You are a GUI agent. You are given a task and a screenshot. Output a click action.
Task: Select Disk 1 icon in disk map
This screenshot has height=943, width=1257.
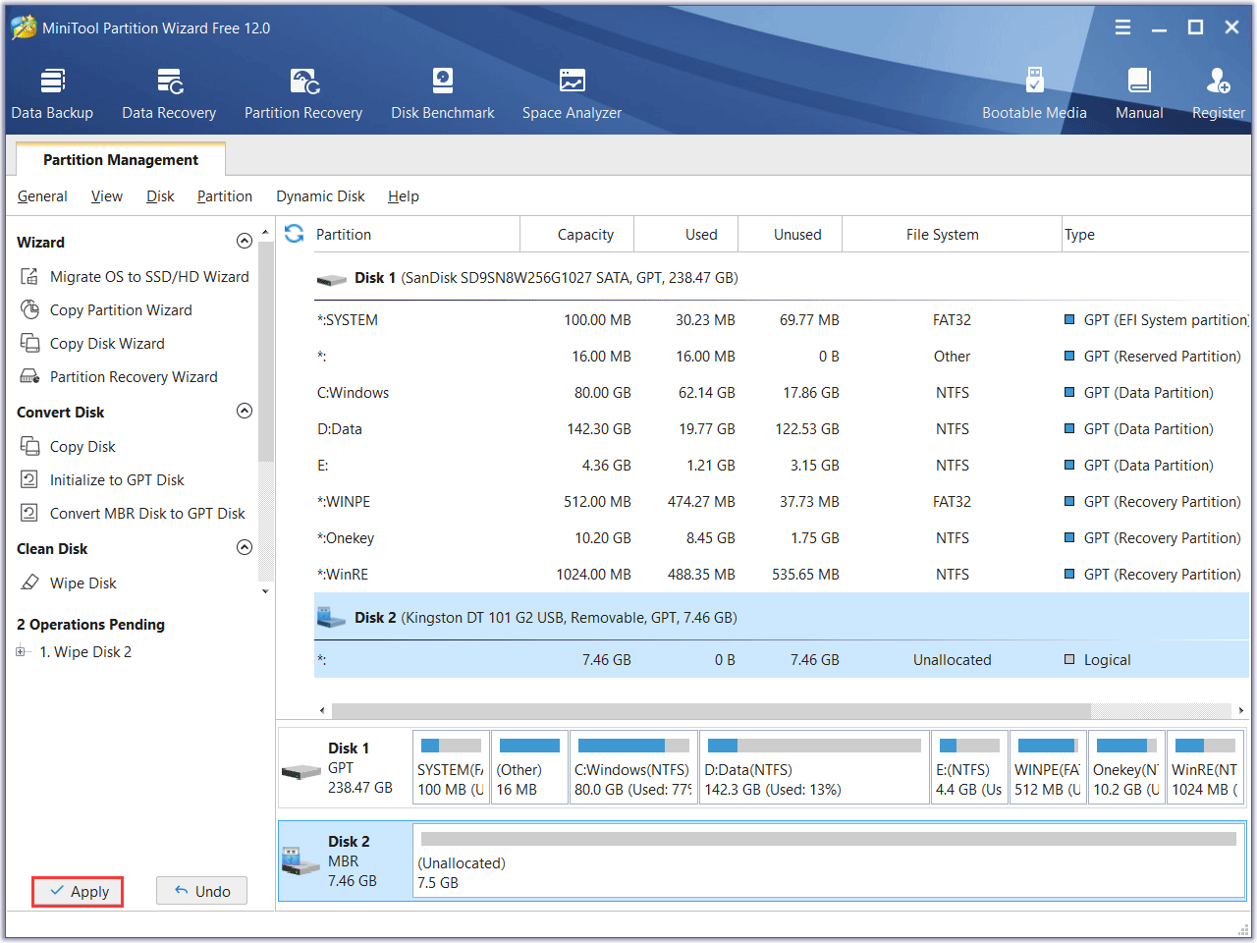[x=301, y=772]
